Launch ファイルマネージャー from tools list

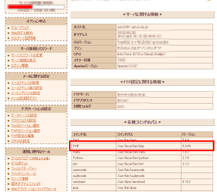(x=23, y=168)
